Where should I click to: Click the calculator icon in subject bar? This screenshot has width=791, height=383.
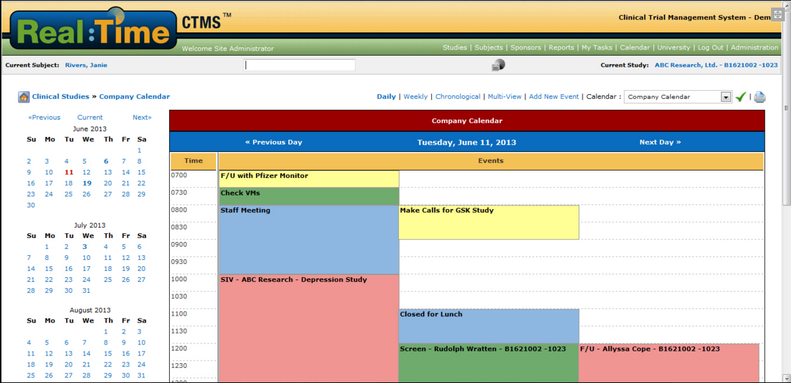499,65
